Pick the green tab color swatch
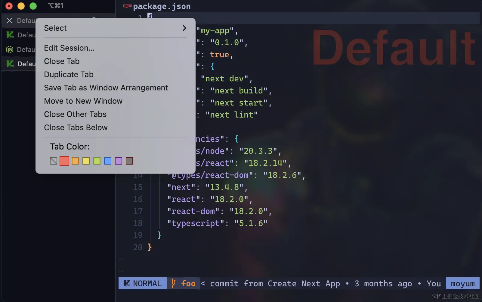Screen dimensions: 482x302 coord(97,161)
